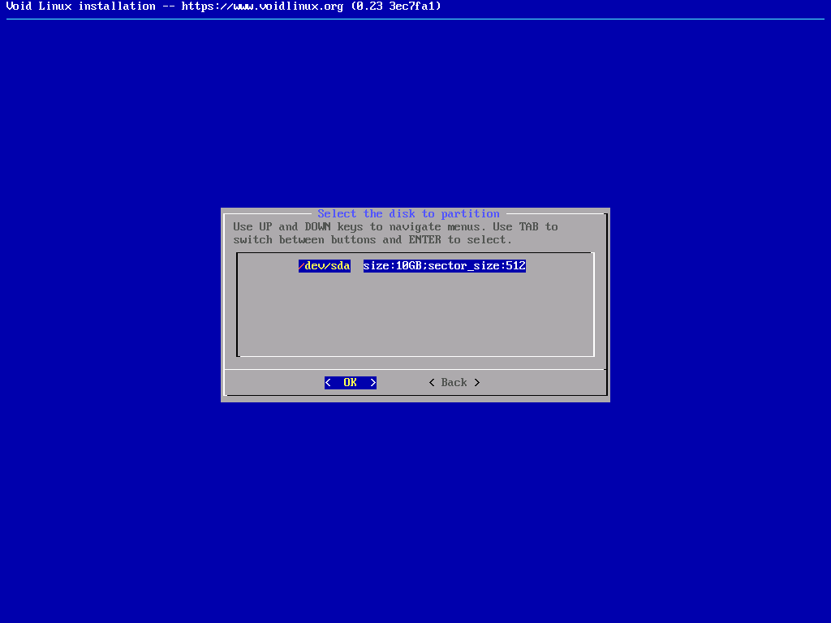Click the right angle bracket of OK
Image resolution: width=831 pixels, height=623 pixels.
pos(373,383)
